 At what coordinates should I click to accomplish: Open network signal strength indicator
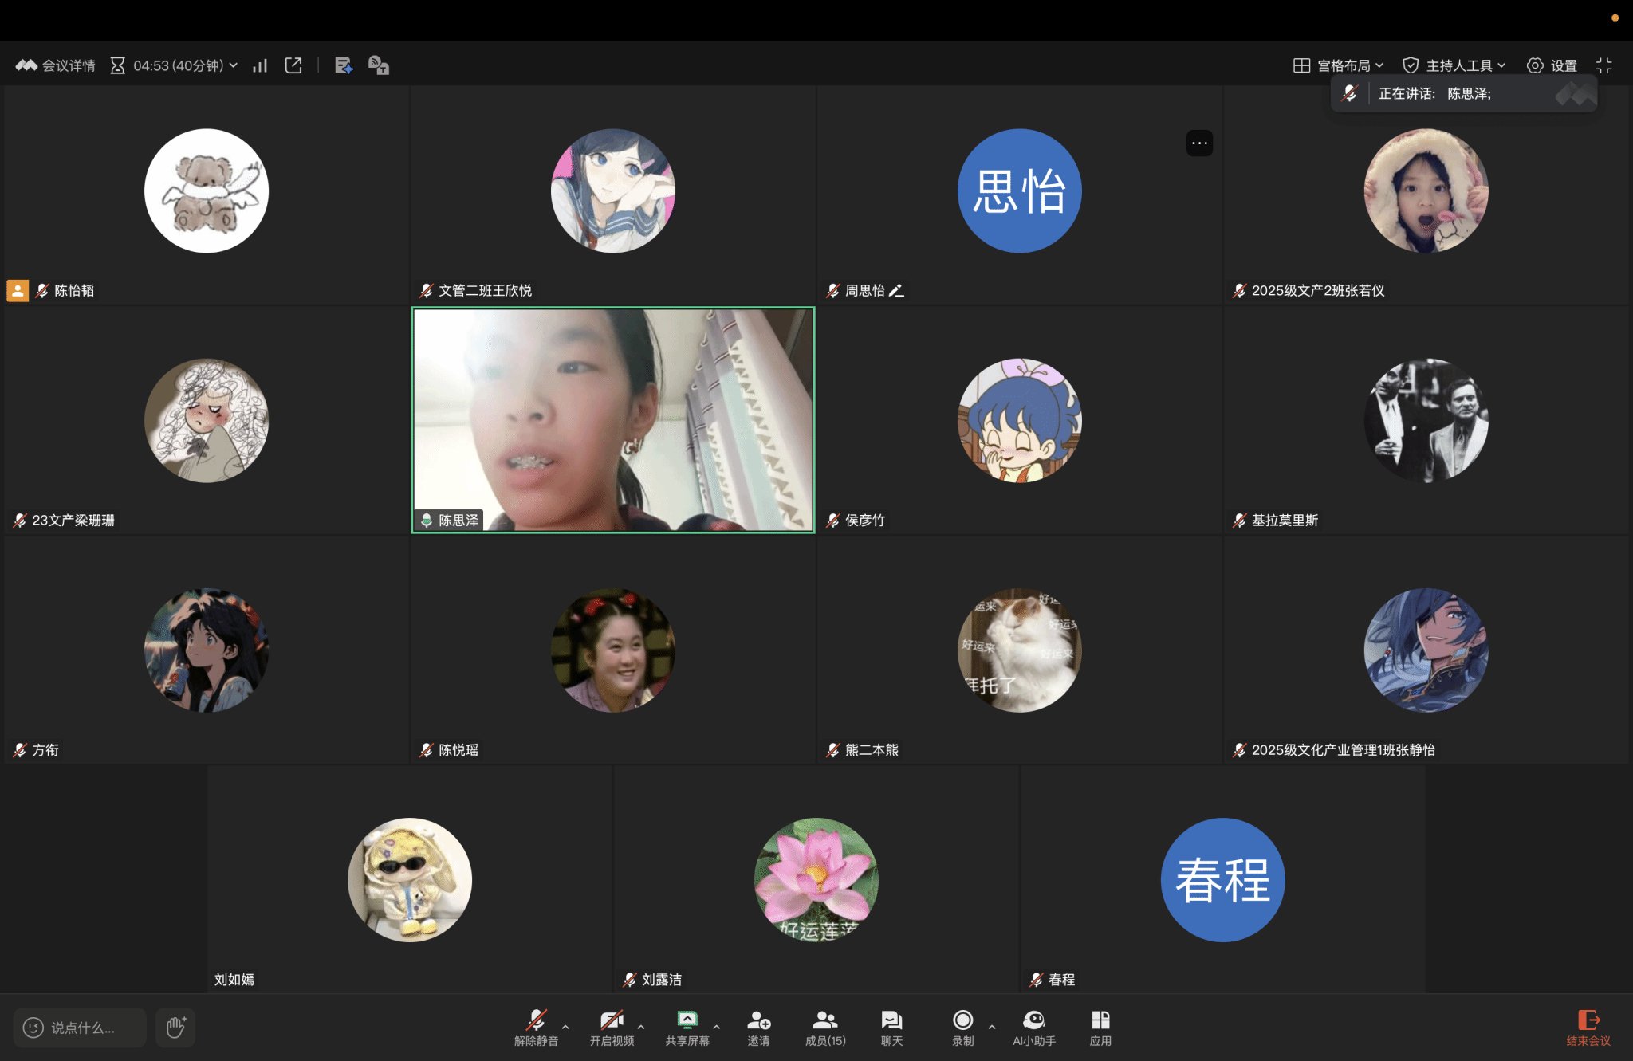coord(260,65)
